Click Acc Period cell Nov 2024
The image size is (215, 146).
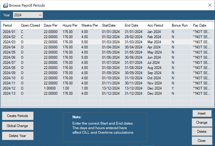(154, 83)
